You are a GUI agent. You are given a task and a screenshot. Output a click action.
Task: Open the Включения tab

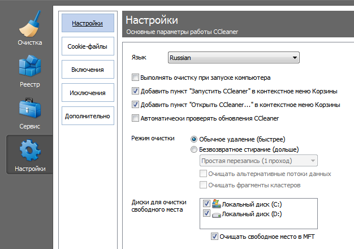[88, 70]
